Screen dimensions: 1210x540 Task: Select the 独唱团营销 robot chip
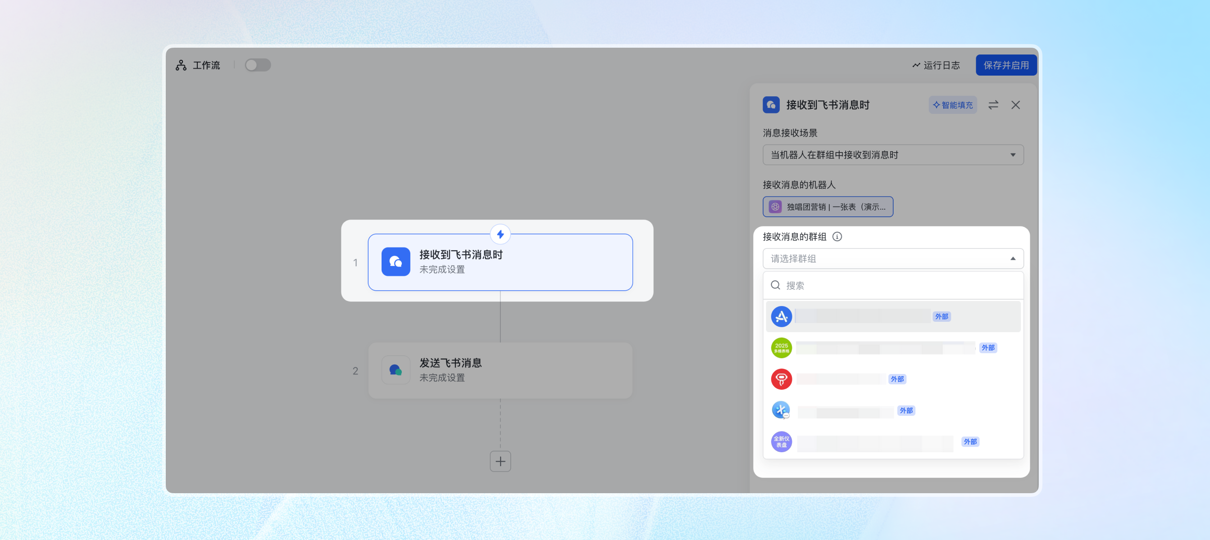point(828,207)
